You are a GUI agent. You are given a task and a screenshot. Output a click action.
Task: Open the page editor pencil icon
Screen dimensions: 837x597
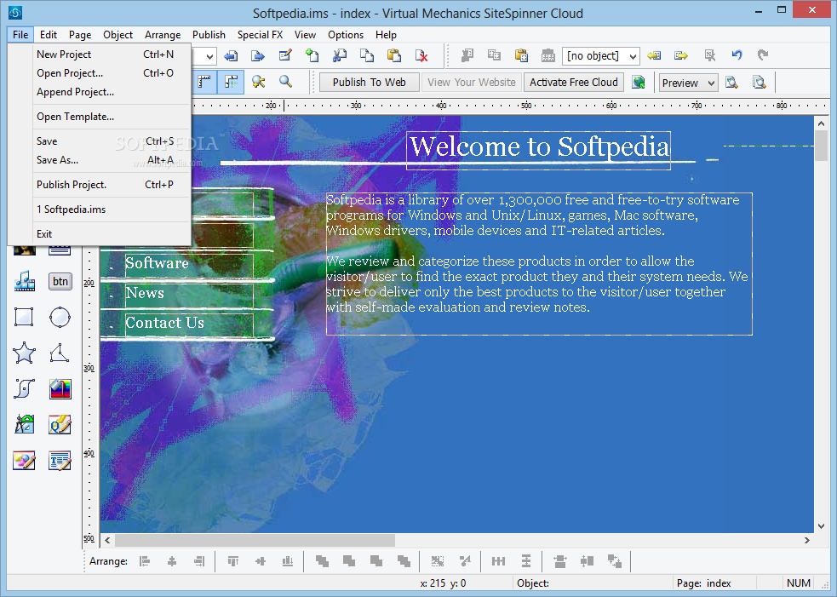coord(285,55)
